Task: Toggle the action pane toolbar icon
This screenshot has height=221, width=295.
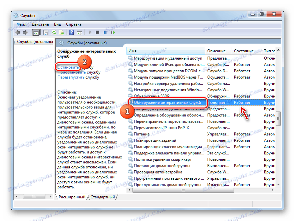Action: (x=79, y=33)
